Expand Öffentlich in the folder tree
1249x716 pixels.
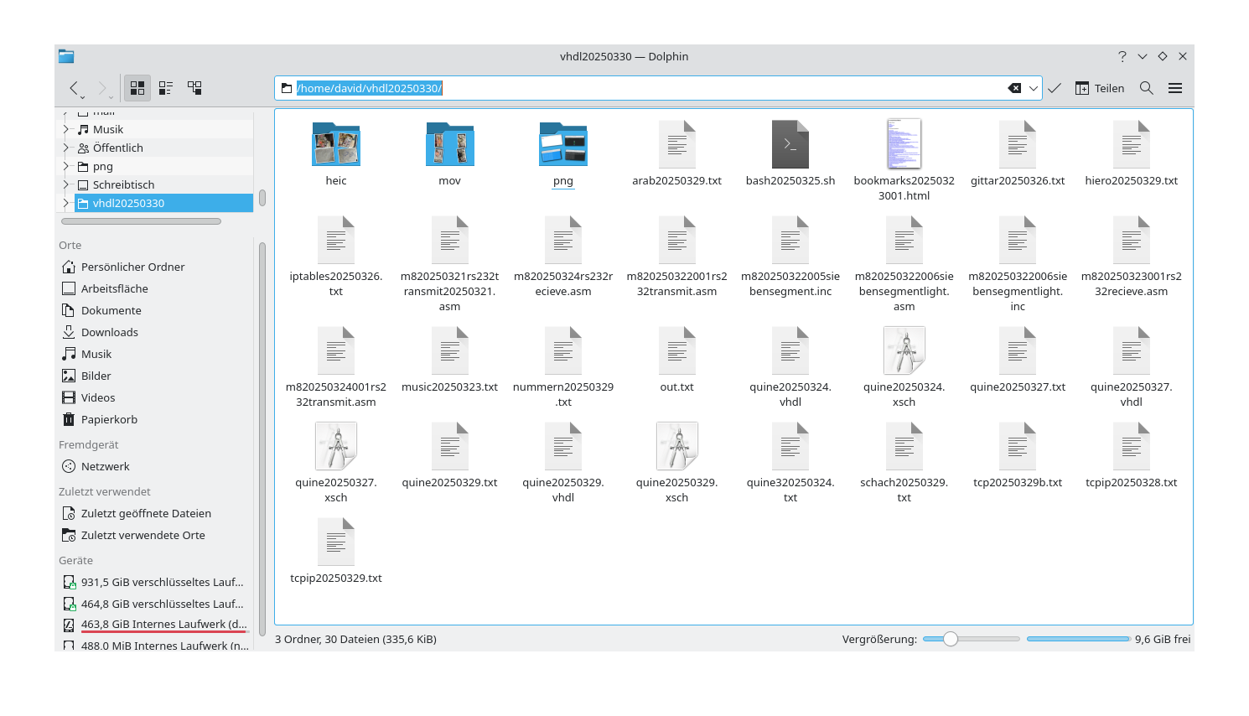[x=68, y=148]
